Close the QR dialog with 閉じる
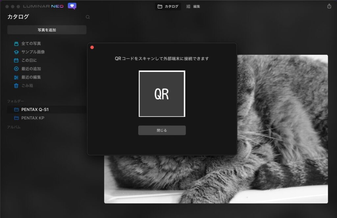Screen dimensions: 337x218 tap(162, 130)
